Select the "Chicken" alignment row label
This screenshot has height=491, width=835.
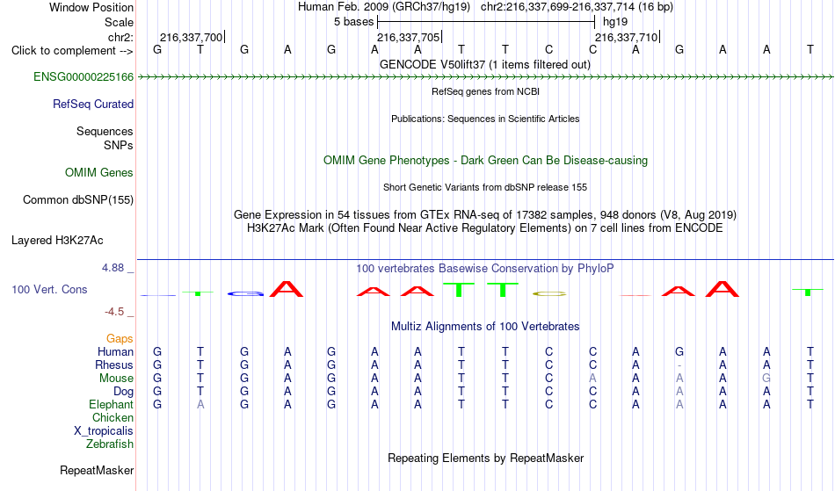coord(113,417)
